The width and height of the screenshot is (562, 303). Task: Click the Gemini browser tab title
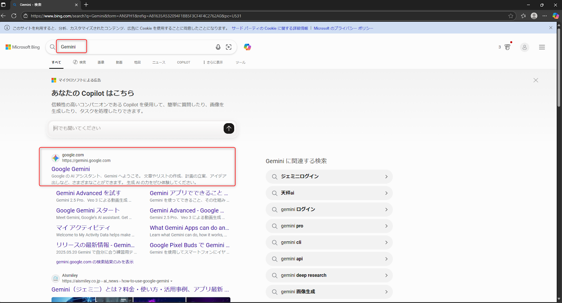(31, 5)
